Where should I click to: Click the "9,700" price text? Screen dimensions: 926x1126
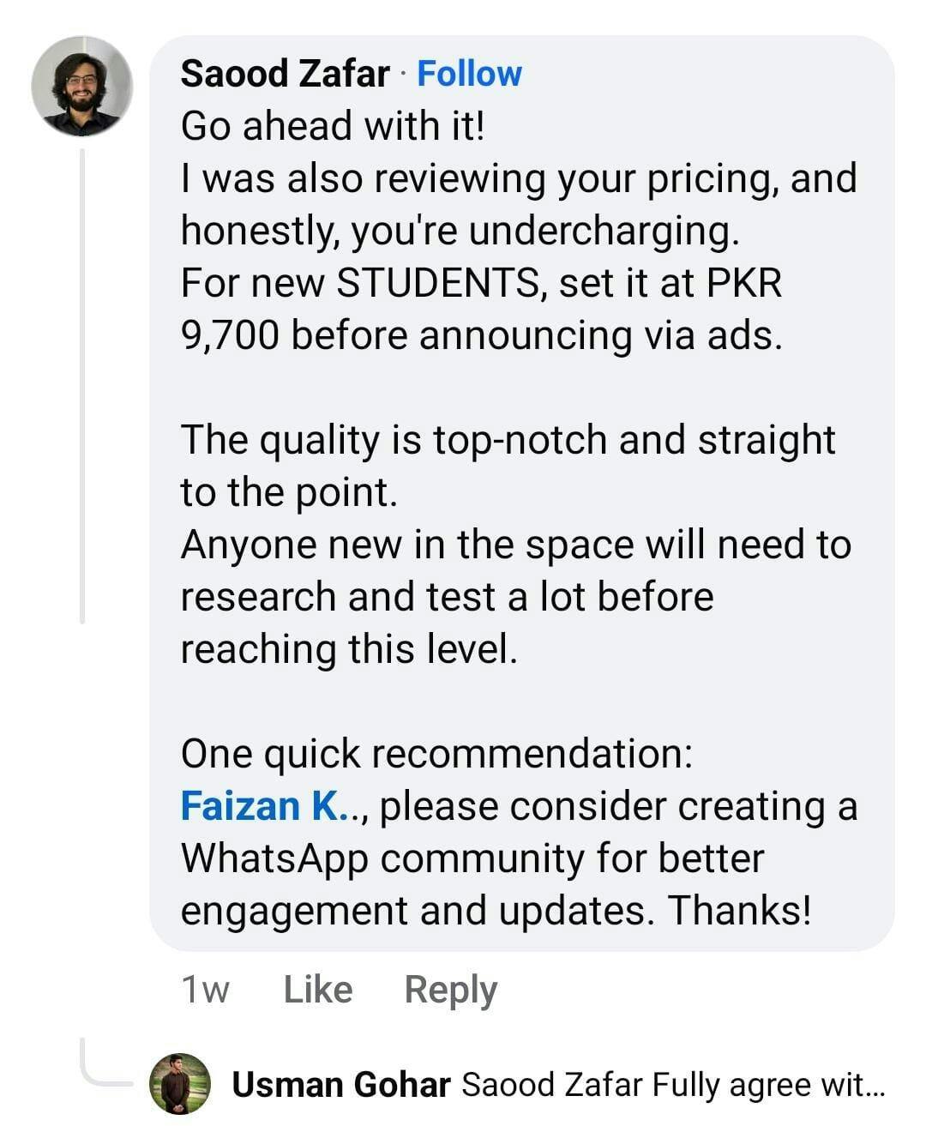point(230,335)
